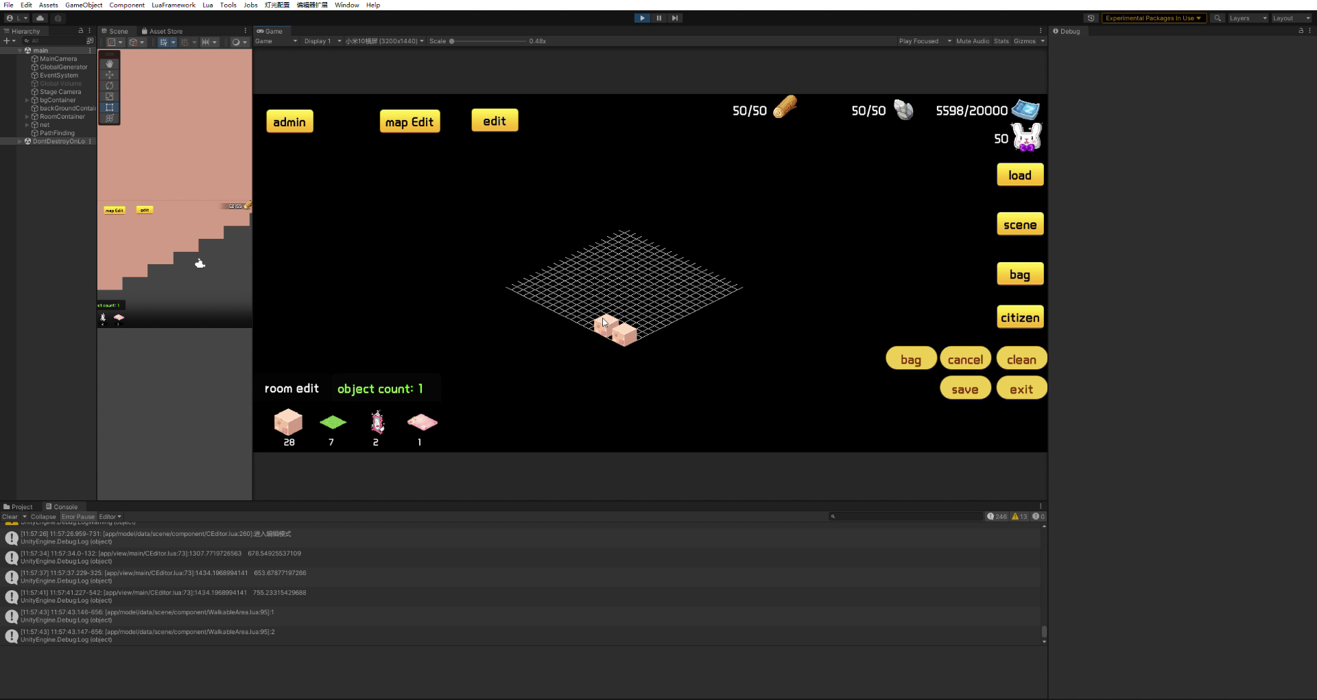Expand DontDestroyOnLoad scene

[20, 141]
